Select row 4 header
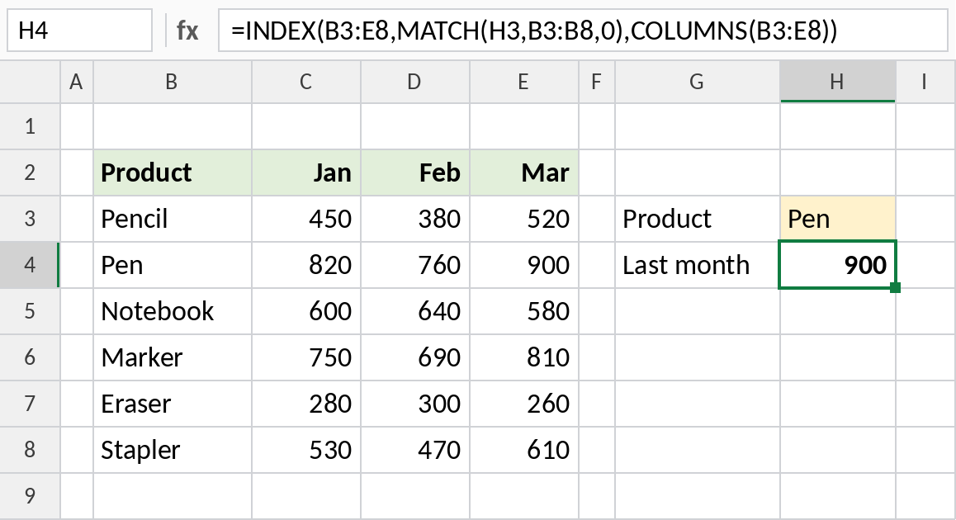This screenshot has width=956, height=520. pyautogui.click(x=30, y=265)
